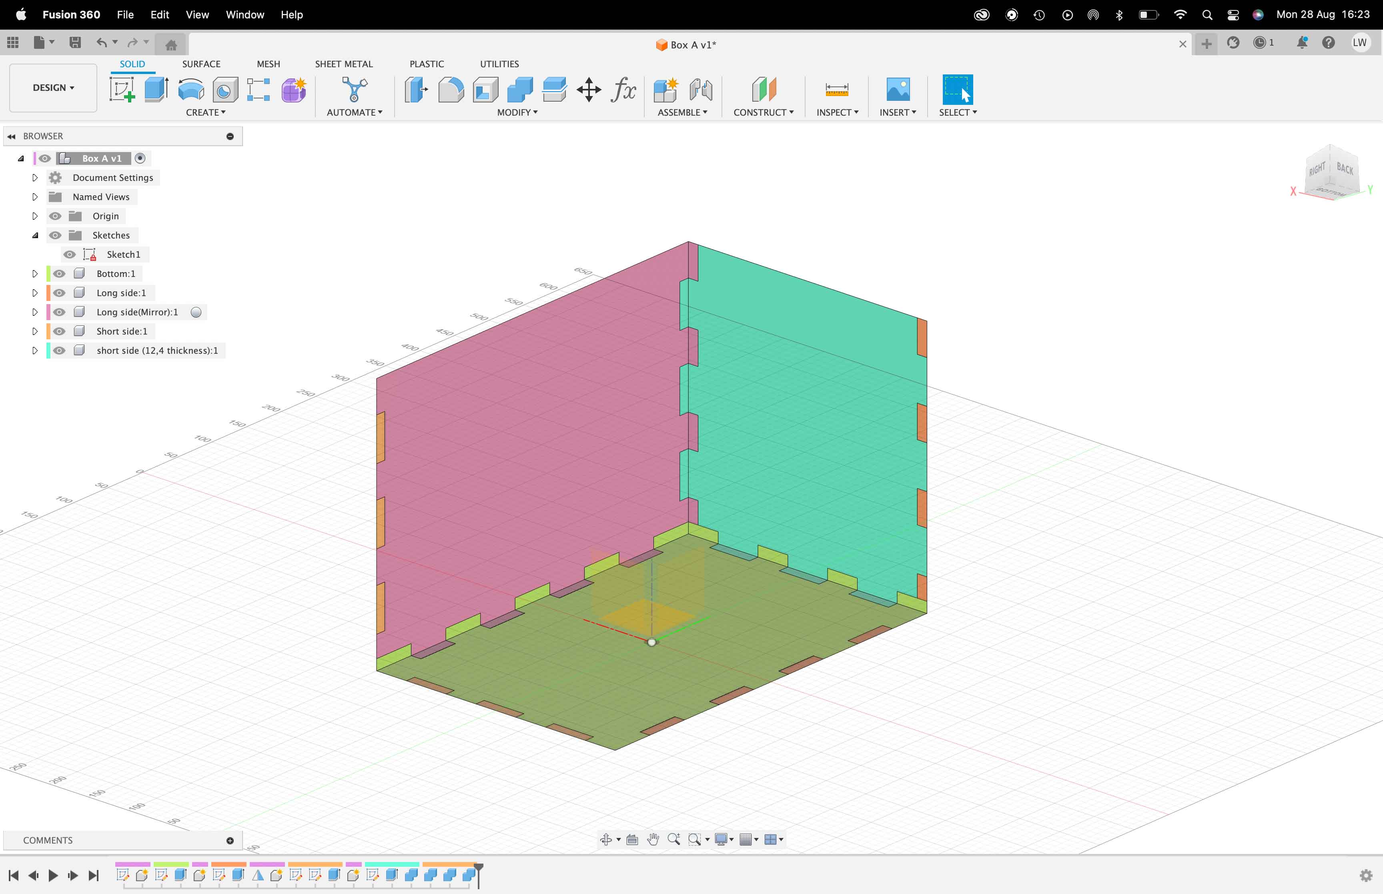Hide the Short side:1 component

point(59,331)
